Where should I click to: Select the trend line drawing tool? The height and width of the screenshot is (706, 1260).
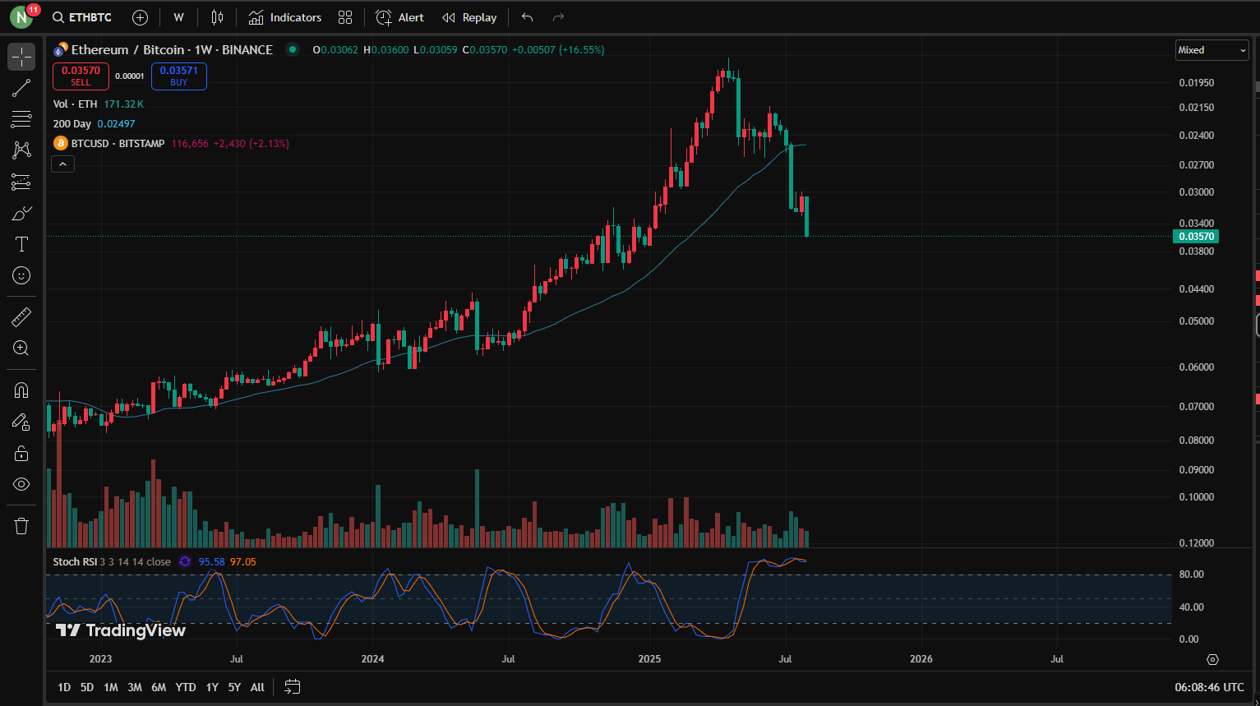click(21, 88)
